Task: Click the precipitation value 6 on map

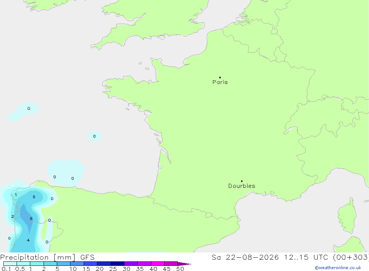Action: [31, 219]
